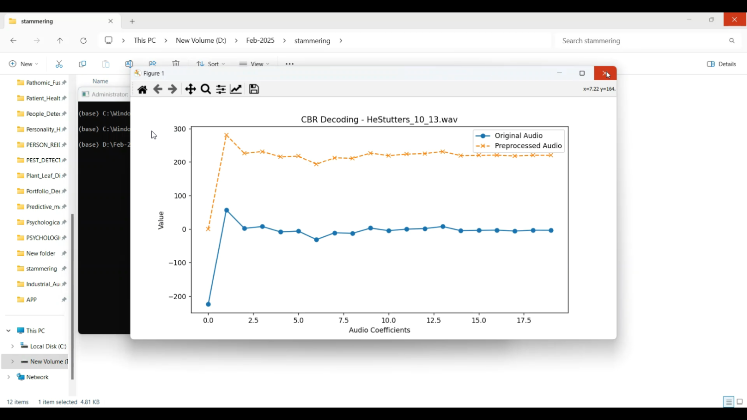Screen dimensions: 747x420
Task: Click the Save figure floppy disk icon
Action: (x=254, y=90)
